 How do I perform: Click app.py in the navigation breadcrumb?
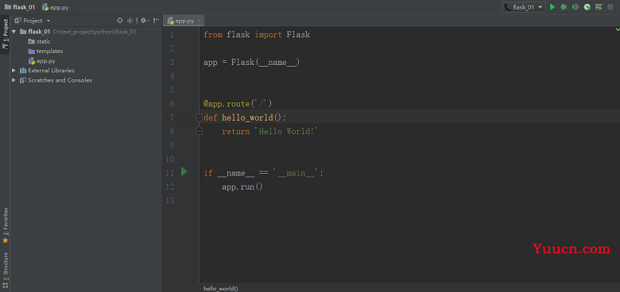coord(55,7)
